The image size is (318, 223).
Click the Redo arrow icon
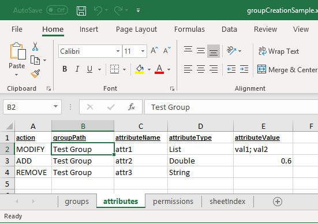[118, 10]
